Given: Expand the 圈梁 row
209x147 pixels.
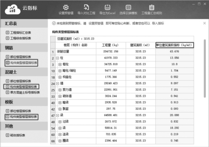Looking at the screenshot, I should (x=60, y=141).
